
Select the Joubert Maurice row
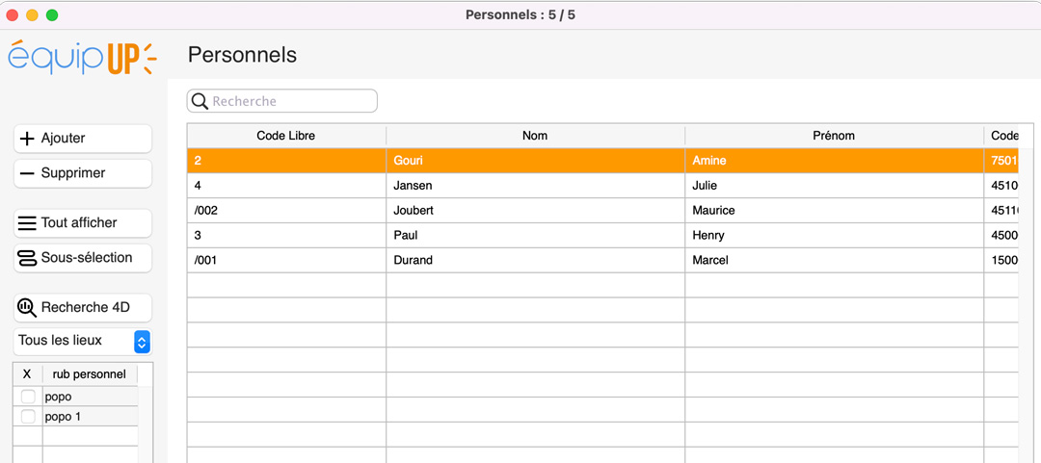[535, 210]
